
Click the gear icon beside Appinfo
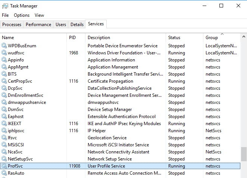point(4,60)
